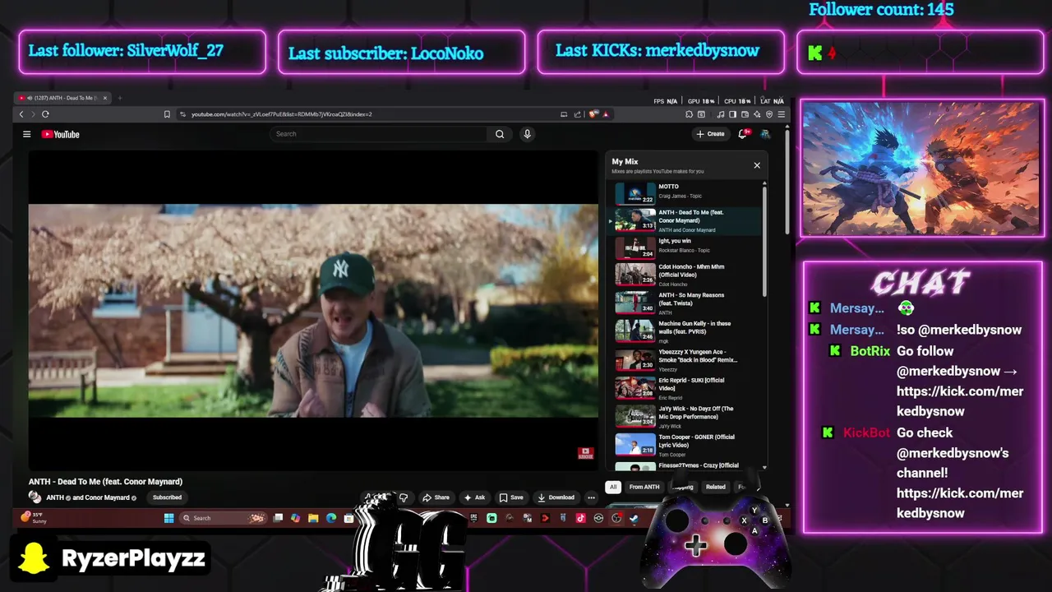Click the video player showing the man in cap
The image size is (1052, 592).
(313, 311)
